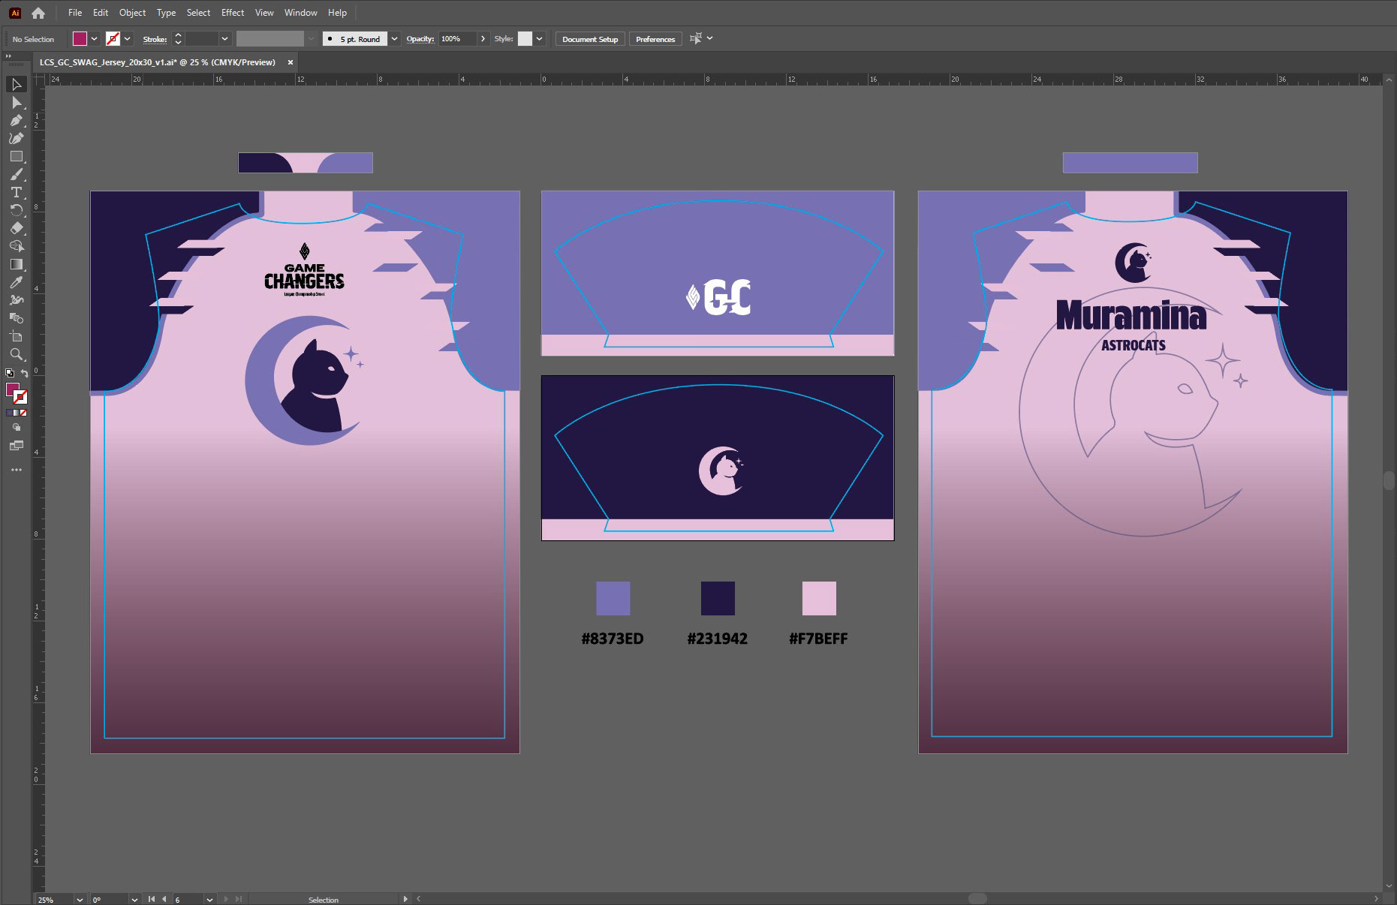This screenshot has height=905, width=1397.
Task: Click the Stroke panel link label
Action: coord(155,39)
